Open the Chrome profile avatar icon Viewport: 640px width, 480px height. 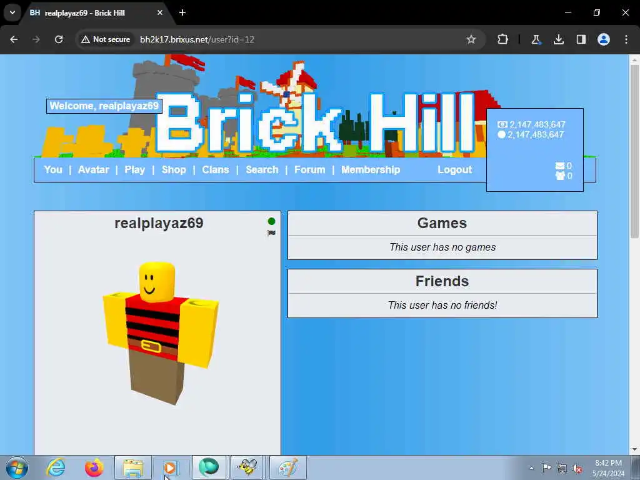point(604,39)
